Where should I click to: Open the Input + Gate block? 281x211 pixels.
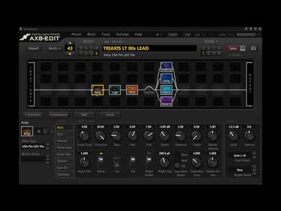(x=31, y=84)
